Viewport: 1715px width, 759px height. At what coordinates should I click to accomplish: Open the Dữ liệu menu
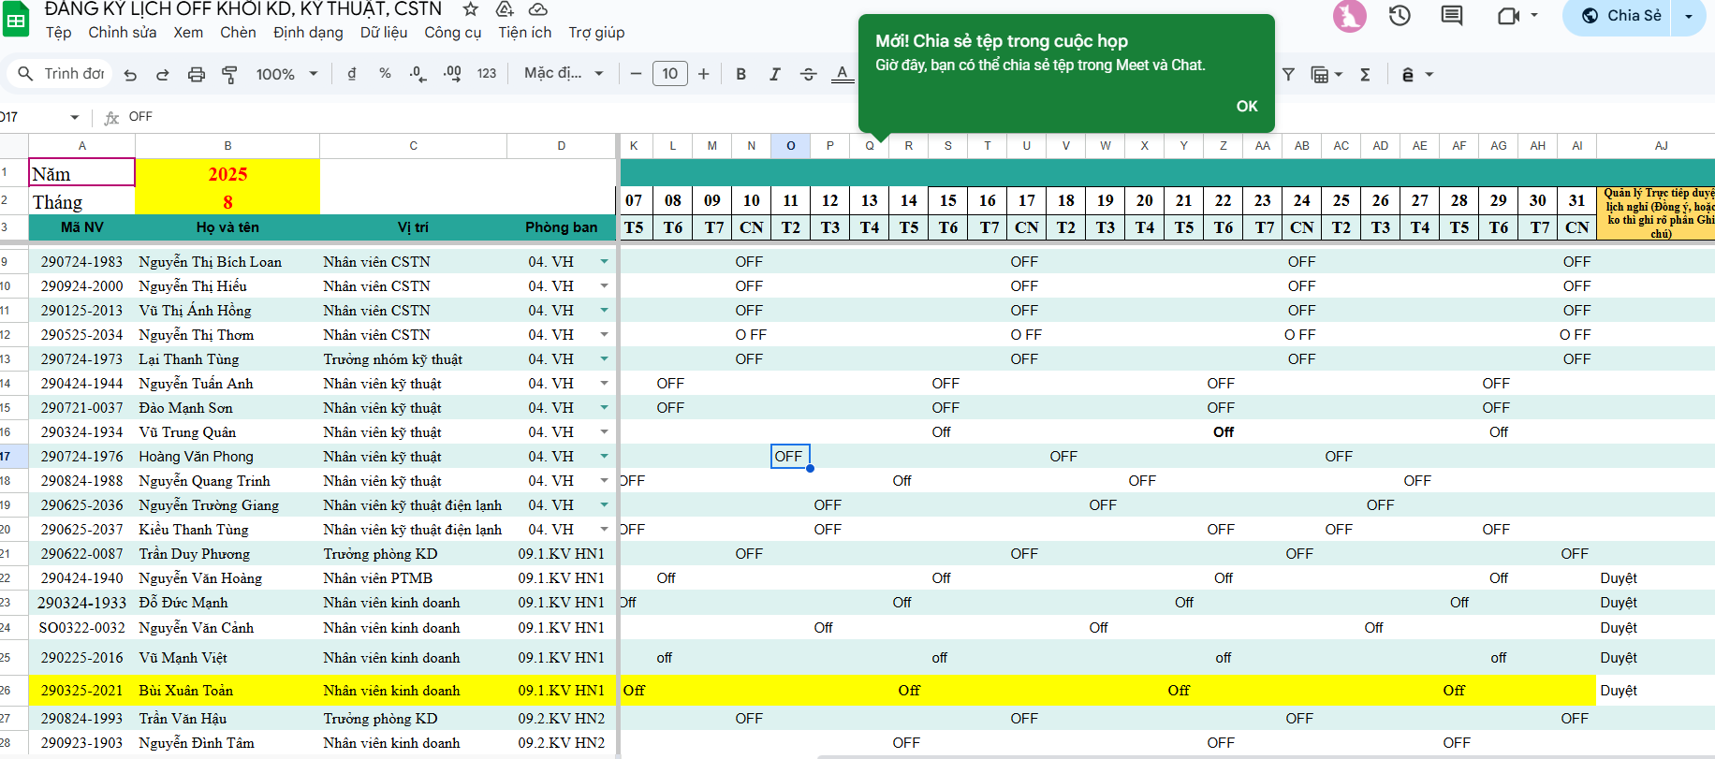coord(384,33)
